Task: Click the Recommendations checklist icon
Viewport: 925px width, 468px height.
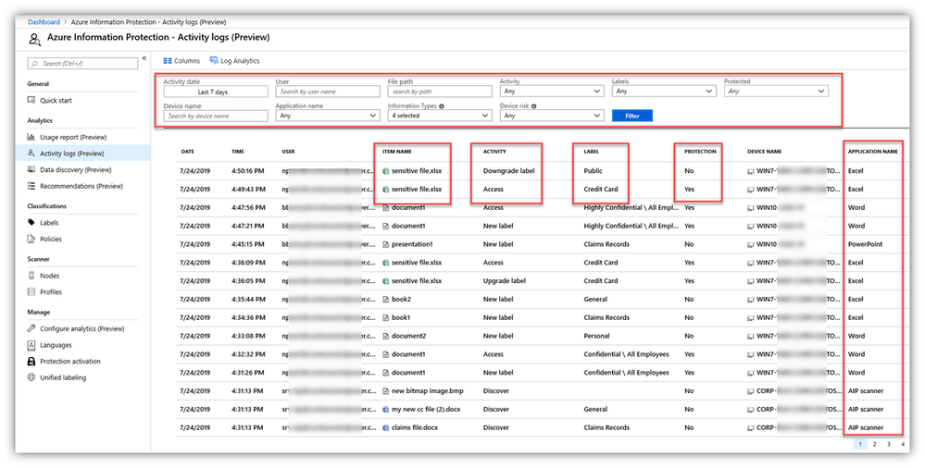Action: point(31,186)
